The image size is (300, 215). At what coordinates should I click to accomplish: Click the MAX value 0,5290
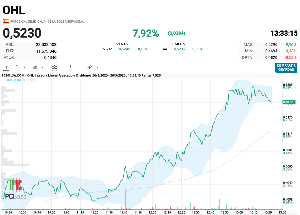click(x=271, y=44)
